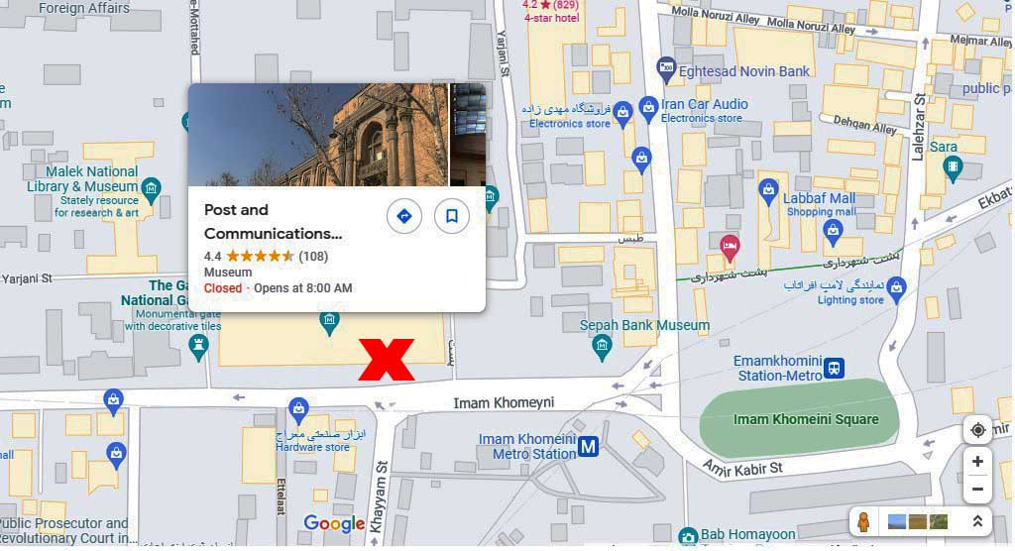Image resolution: width=1015 pixels, height=551 pixels.
Task: Select the Sepah Bank Museum pin
Action: (602, 348)
